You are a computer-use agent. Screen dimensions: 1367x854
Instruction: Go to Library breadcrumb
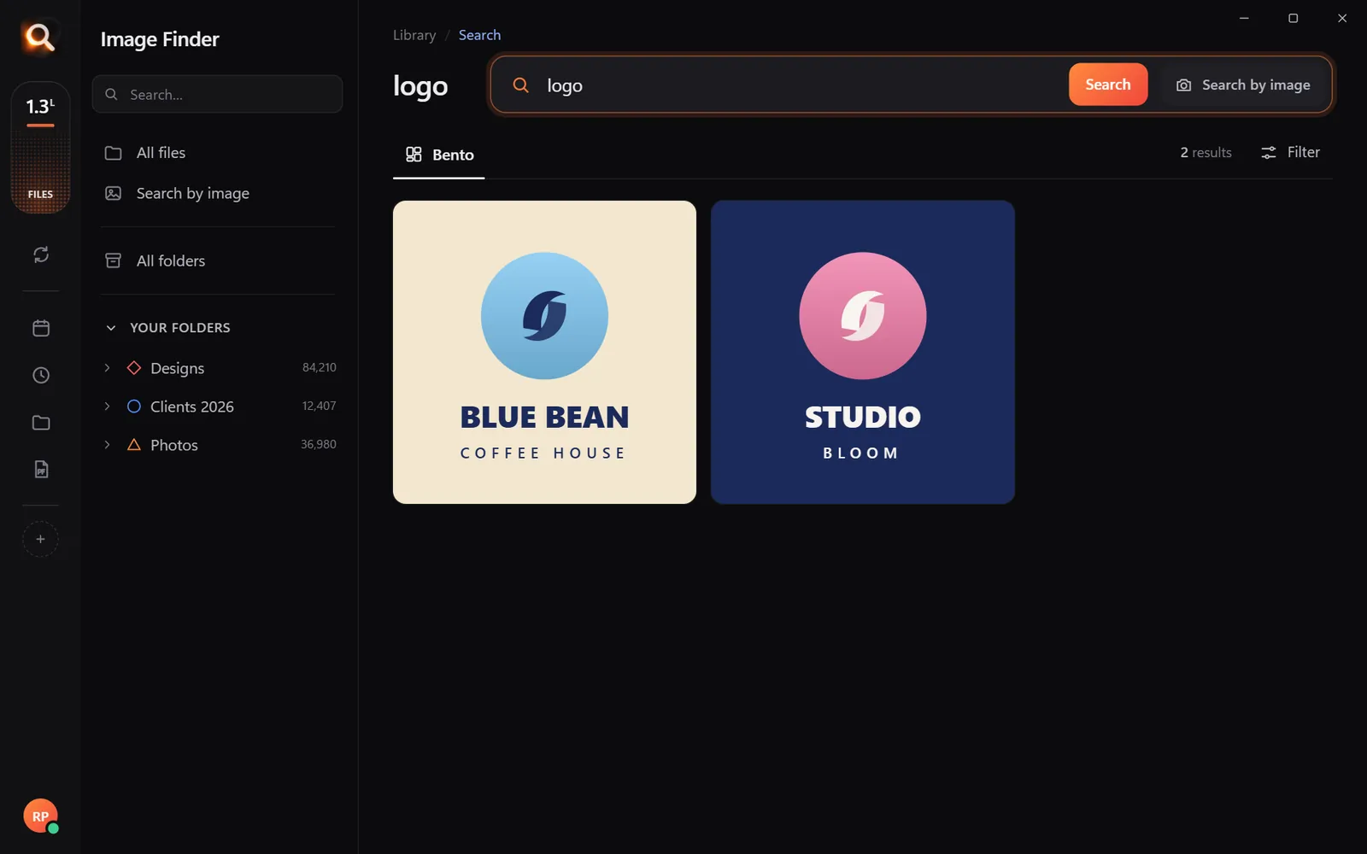(414, 35)
